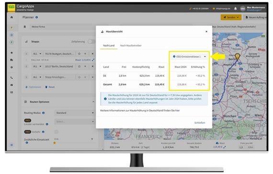Viewport: 273px width, 174px height.
Task: Open the notification bell icon
Action: click(235, 9)
